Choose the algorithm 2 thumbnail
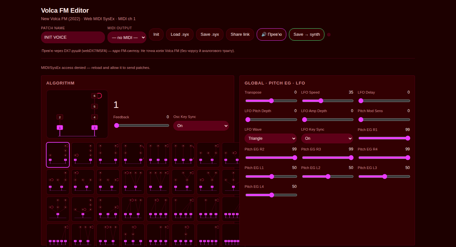The height and width of the screenshot is (247, 456). [83, 155]
